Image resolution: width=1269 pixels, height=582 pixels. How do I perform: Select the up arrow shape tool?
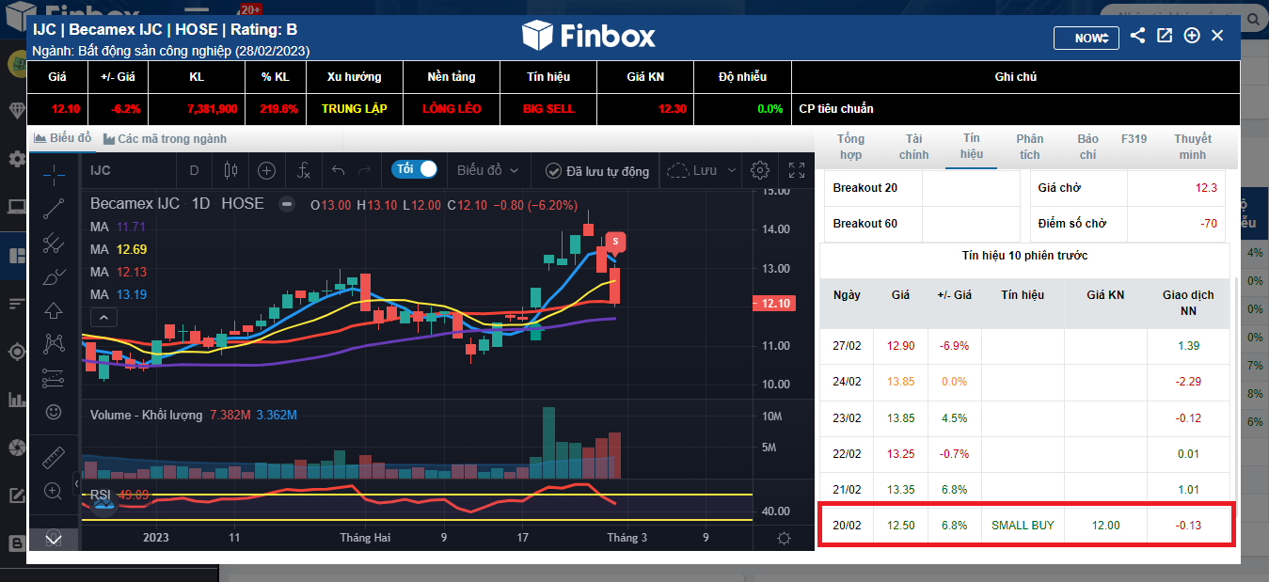pyautogui.click(x=54, y=310)
